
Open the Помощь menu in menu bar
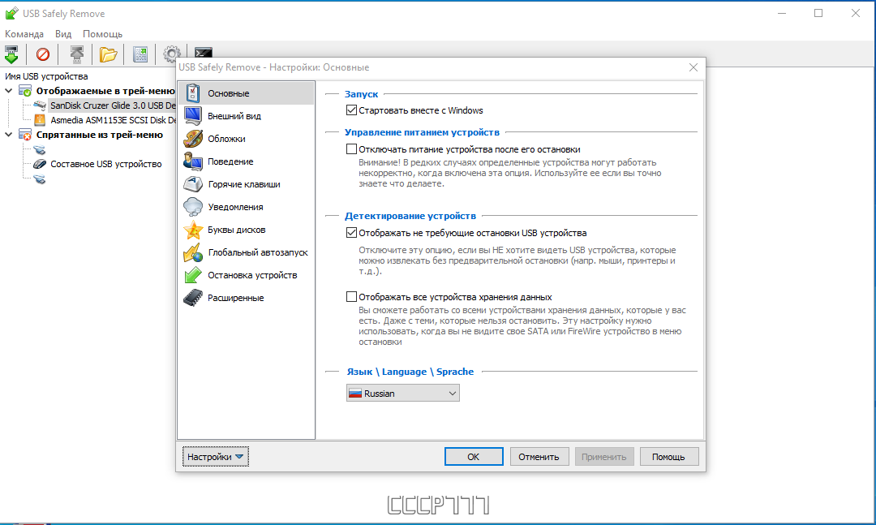click(x=102, y=34)
